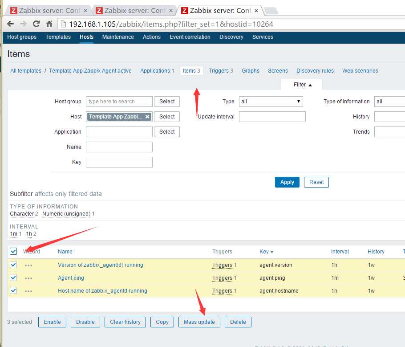Open the Web scenarios tab

point(360,70)
